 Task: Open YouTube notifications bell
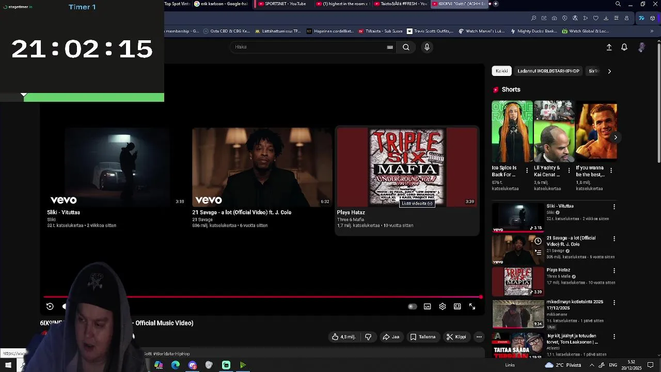pyautogui.click(x=624, y=47)
